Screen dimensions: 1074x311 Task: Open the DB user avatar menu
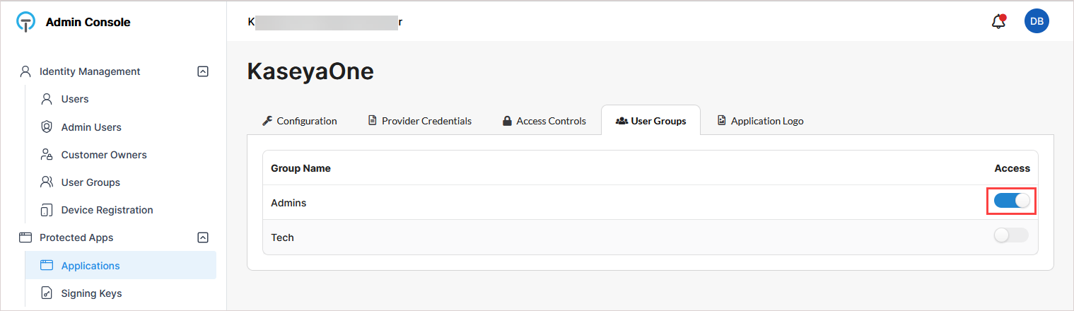[1037, 21]
